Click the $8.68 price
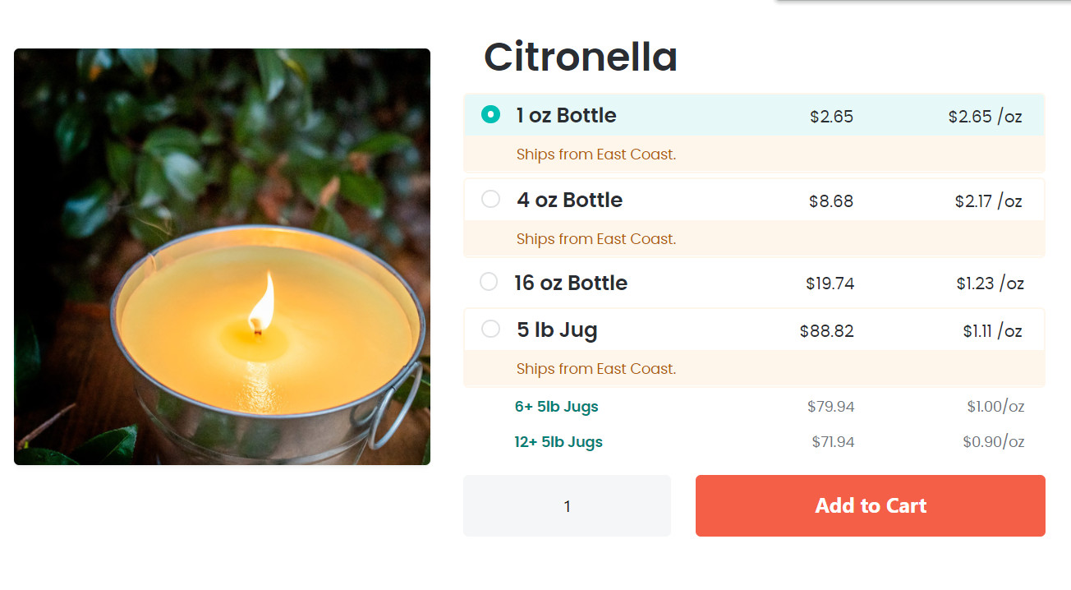The image size is (1071, 590). pos(831,201)
